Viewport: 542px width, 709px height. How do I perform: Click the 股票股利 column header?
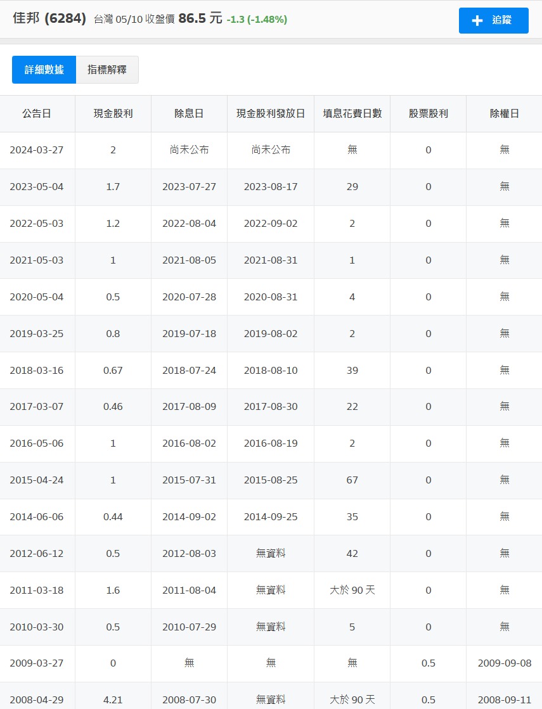coord(429,113)
